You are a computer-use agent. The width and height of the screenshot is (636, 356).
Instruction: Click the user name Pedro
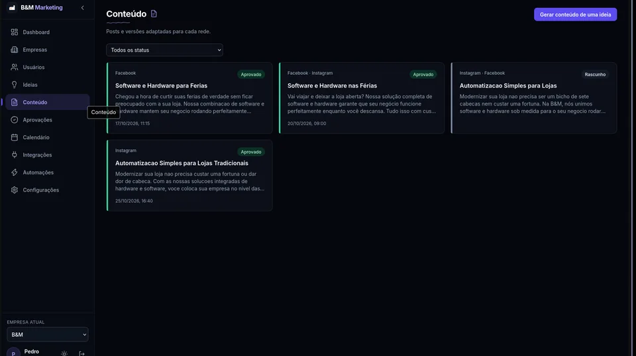(x=32, y=351)
